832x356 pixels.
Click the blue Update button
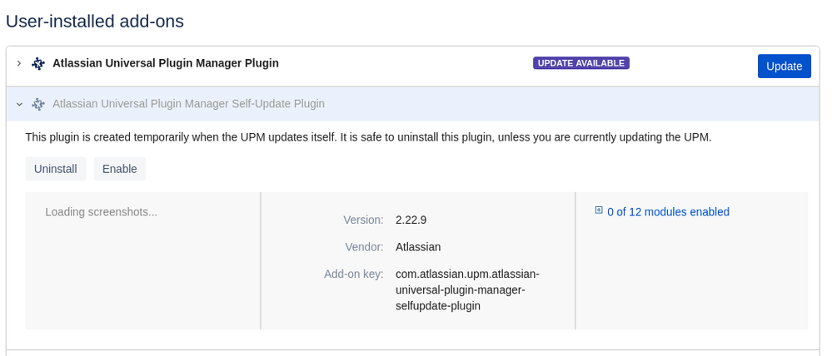(x=785, y=67)
